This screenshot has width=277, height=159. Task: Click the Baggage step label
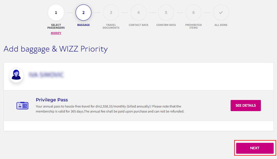83,25
